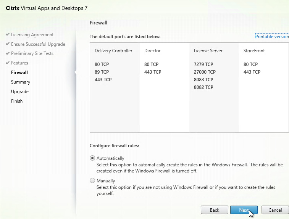Go to Features step in sidebar
Viewport: 289px width, 219px height.
[19, 63]
